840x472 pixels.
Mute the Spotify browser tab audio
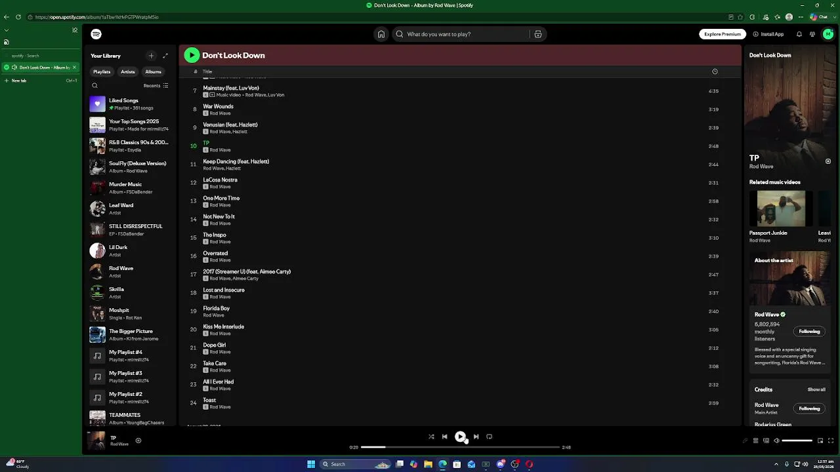pos(14,68)
